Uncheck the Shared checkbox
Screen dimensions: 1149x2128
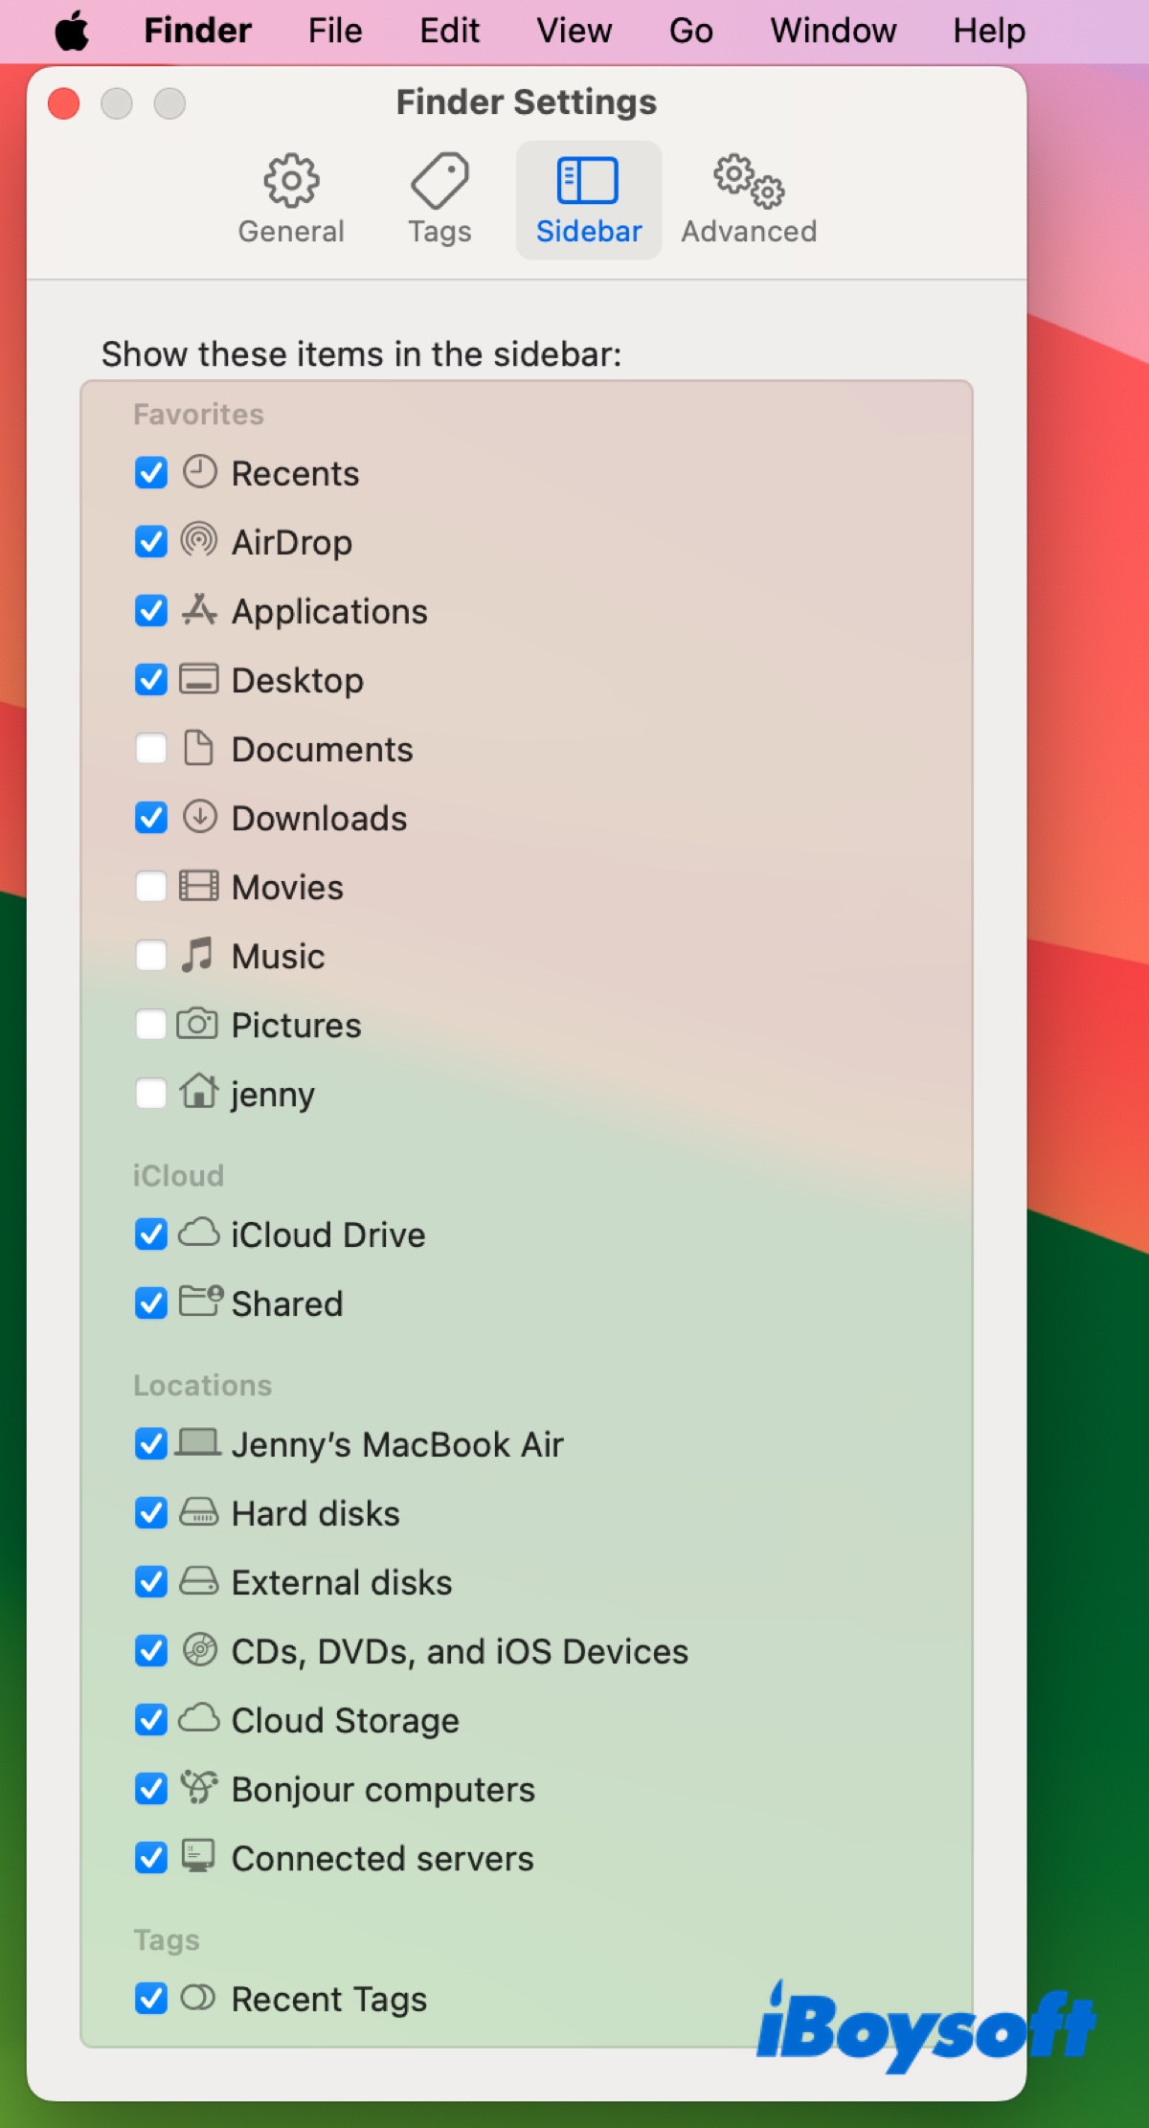pyautogui.click(x=151, y=1302)
